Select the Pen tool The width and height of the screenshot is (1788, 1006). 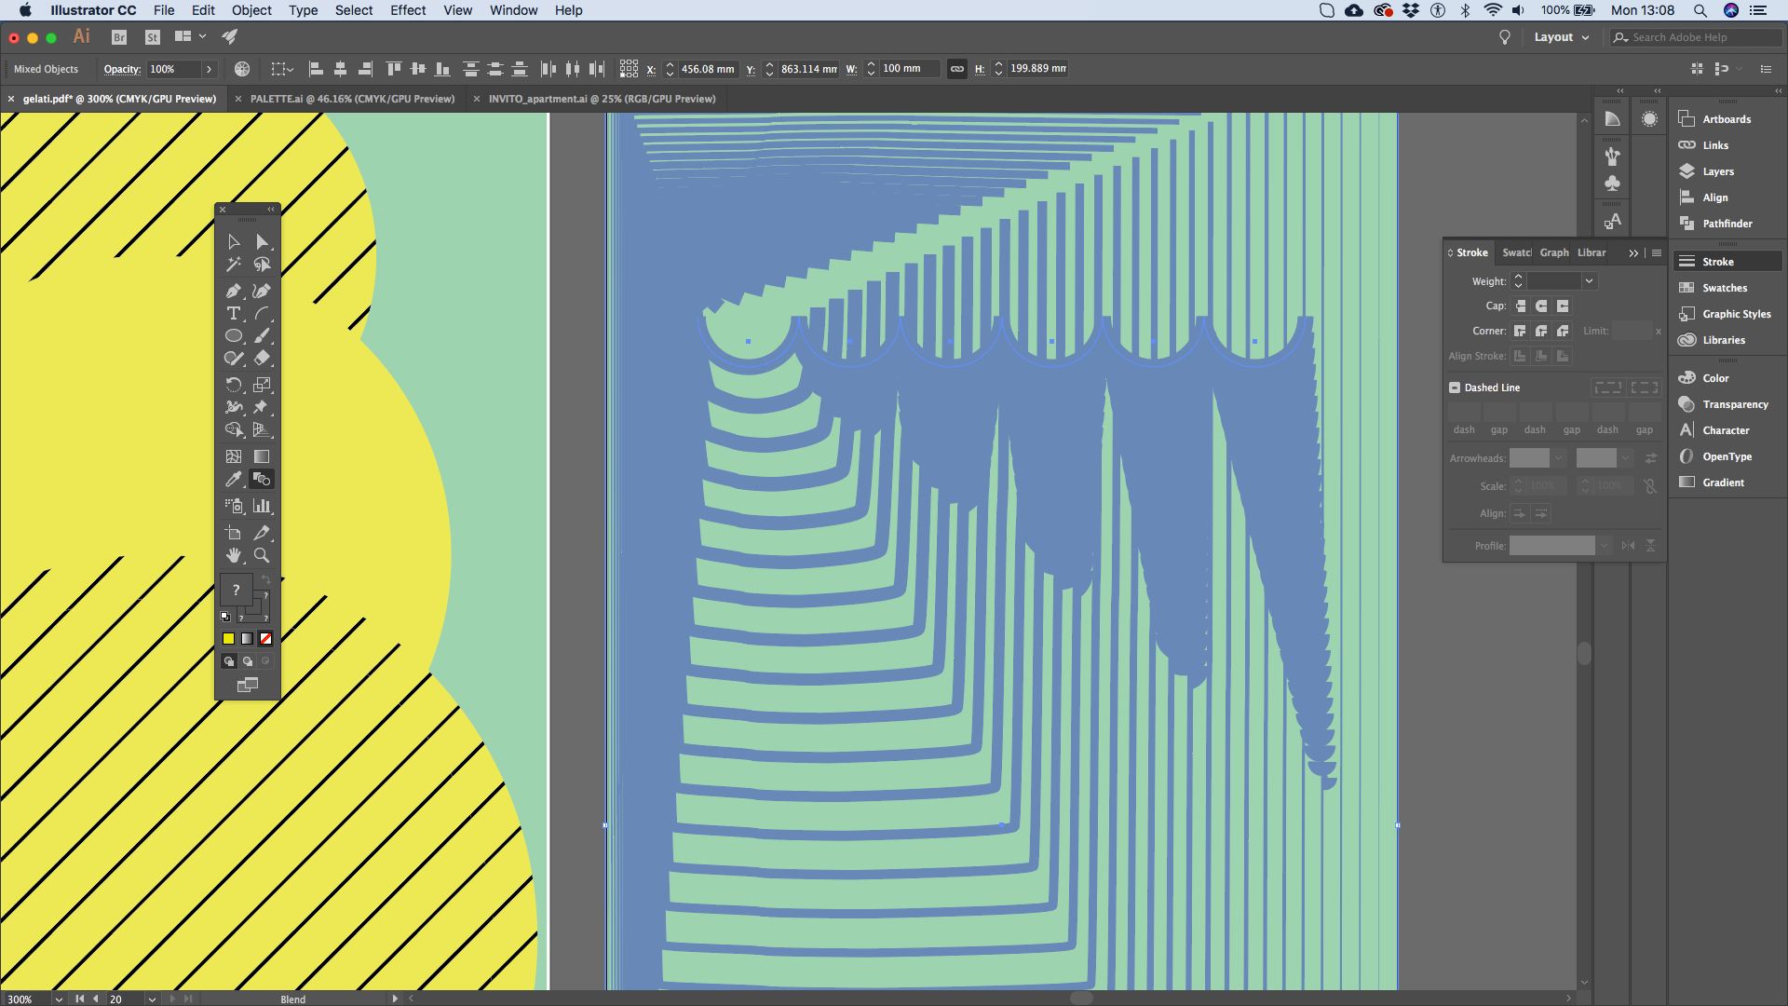tap(233, 291)
